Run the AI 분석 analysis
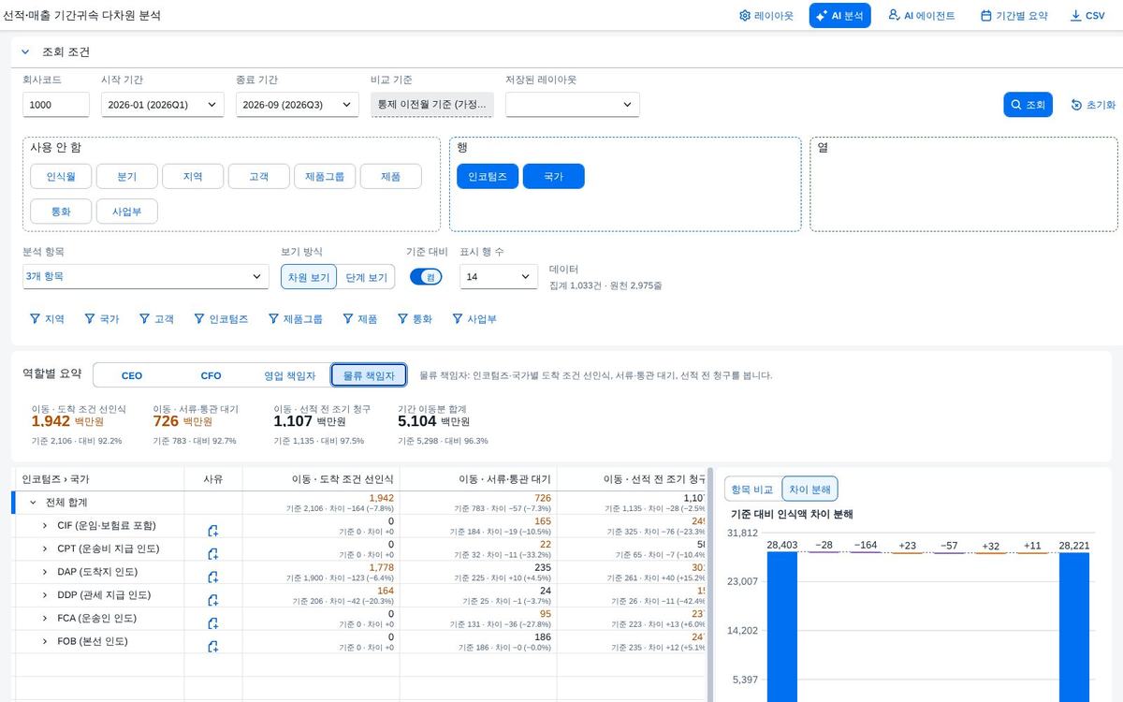The width and height of the screenshot is (1123, 702). (x=839, y=16)
